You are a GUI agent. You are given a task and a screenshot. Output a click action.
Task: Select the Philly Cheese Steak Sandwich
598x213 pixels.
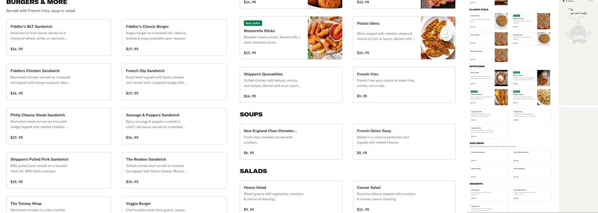59,126
